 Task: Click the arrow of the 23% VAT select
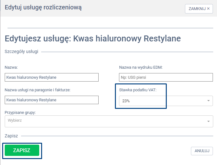click(208, 101)
